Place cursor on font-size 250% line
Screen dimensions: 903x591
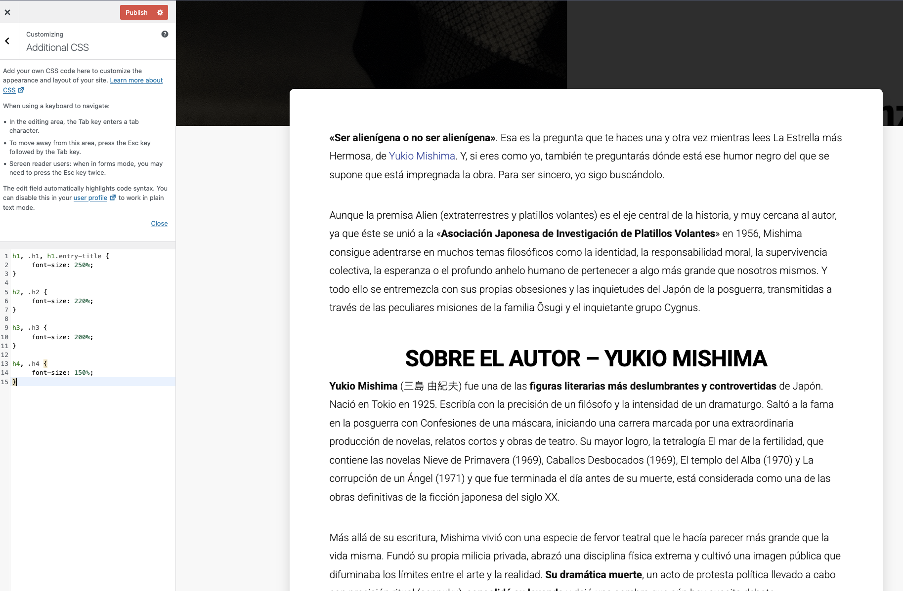[62, 265]
